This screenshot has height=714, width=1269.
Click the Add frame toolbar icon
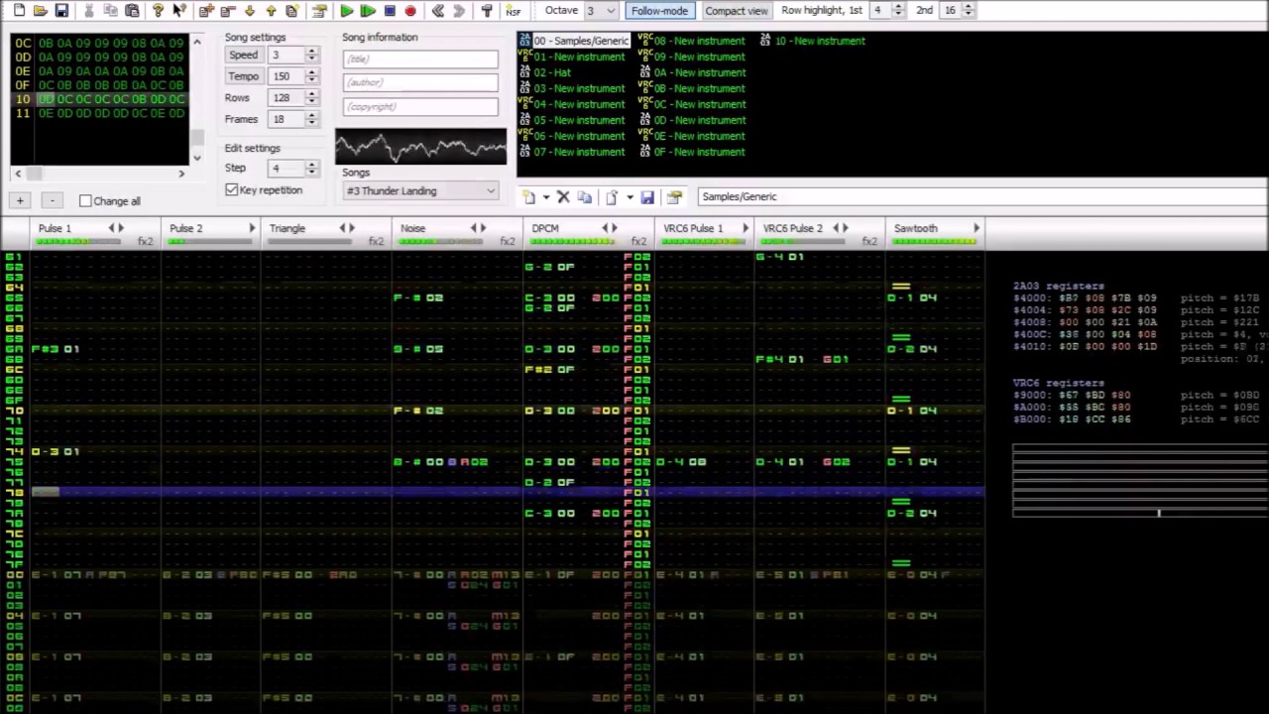[206, 11]
